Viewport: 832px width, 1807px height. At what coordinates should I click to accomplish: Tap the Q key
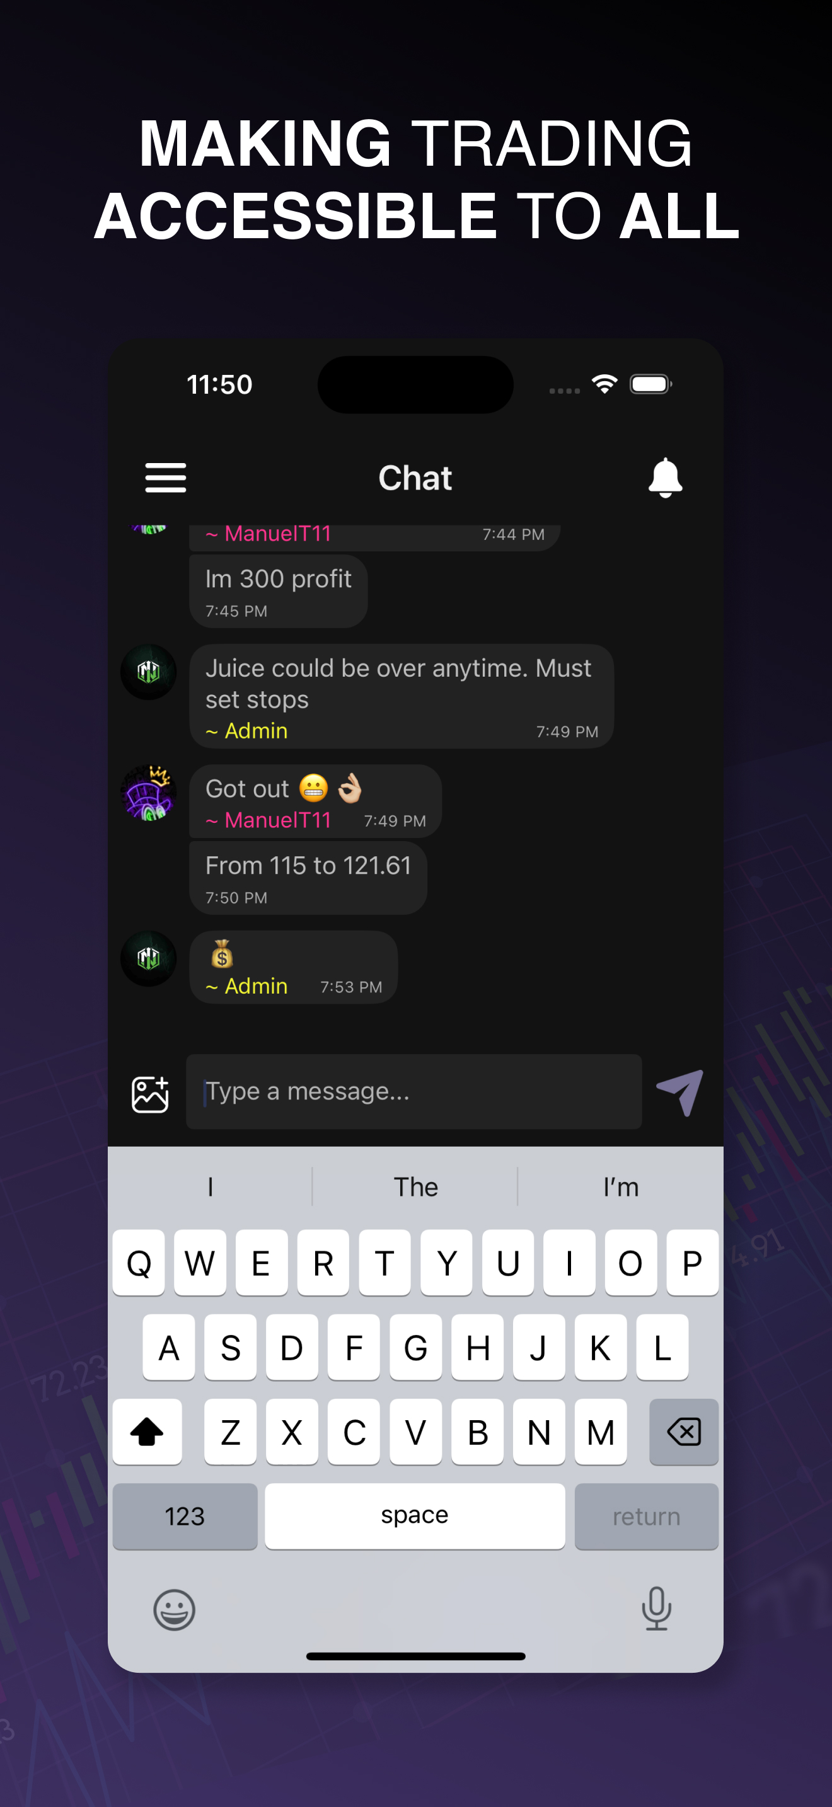pyautogui.click(x=139, y=1263)
